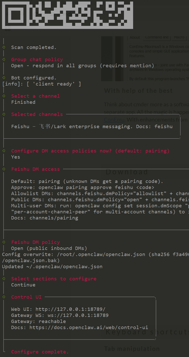
Task: Click the 'Select a channel' prompt
Action: point(36,96)
